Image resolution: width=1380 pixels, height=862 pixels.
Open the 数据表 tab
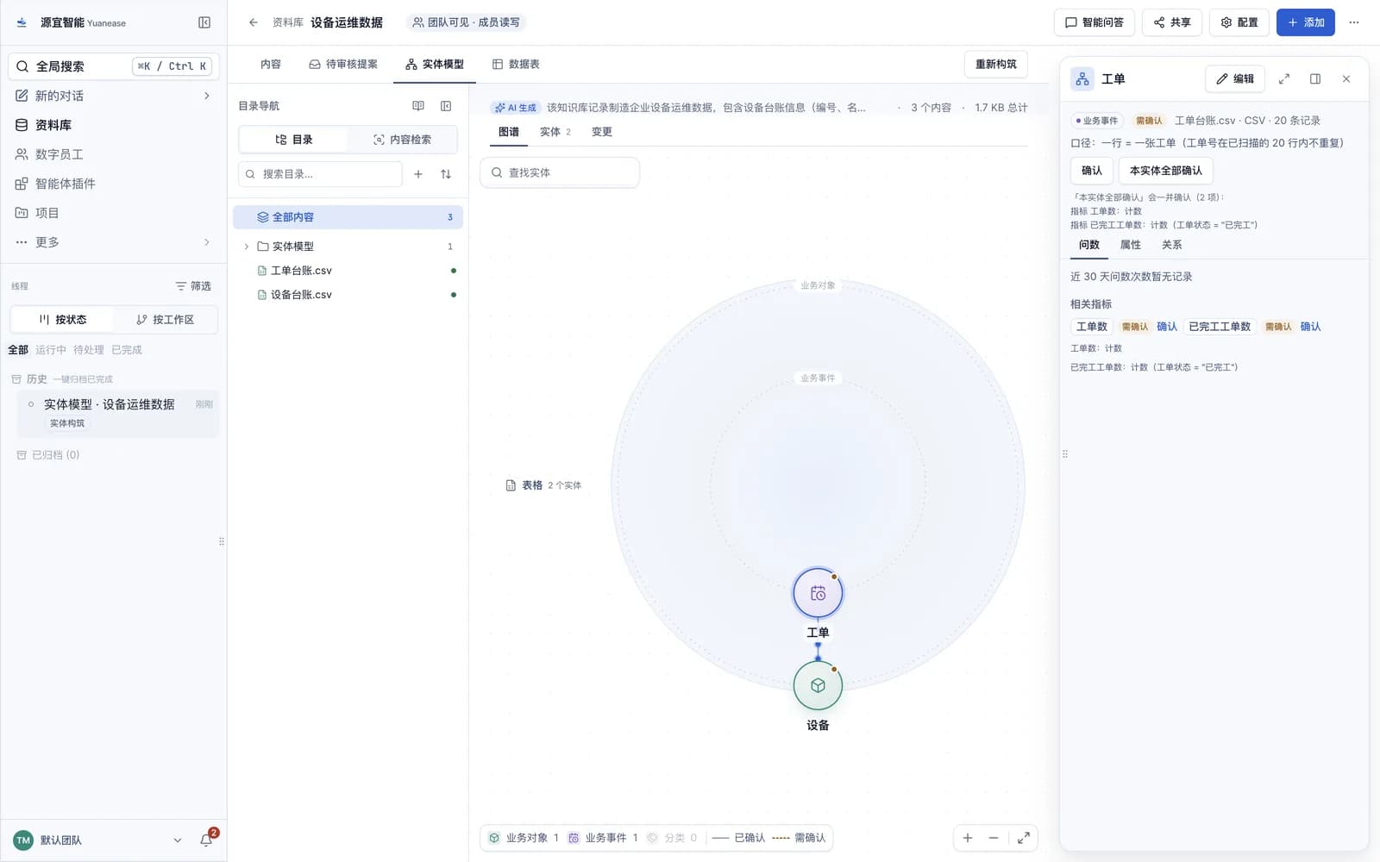pyautogui.click(x=516, y=65)
